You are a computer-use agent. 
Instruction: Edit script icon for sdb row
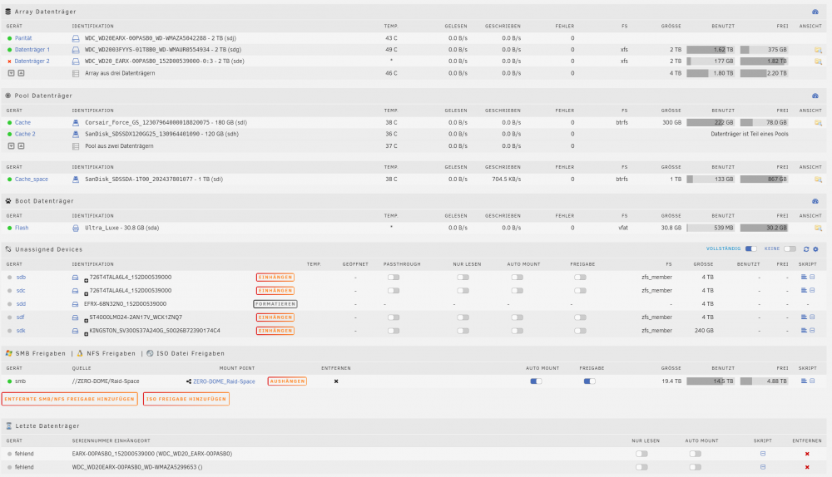pyautogui.click(x=812, y=278)
